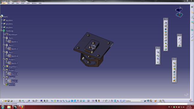Toggle Swap Visible Space icon
This screenshot has height=109, width=194.
84,101
